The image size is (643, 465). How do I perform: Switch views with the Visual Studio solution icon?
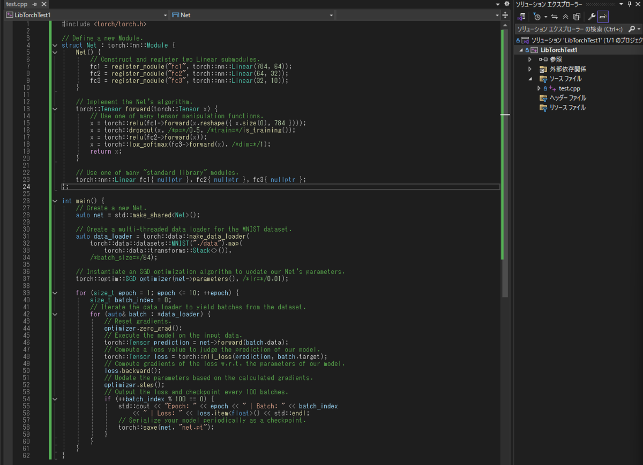(521, 17)
